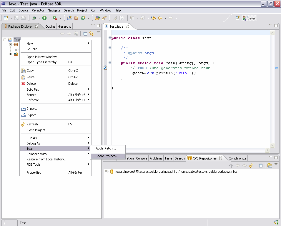The height and width of the screenshot is (226, 281).
Task: Fold the main method in the editor
Action: (110, 63)
